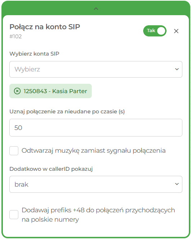Close the Połącz na konto SIP card

click(x=176, y=31)
